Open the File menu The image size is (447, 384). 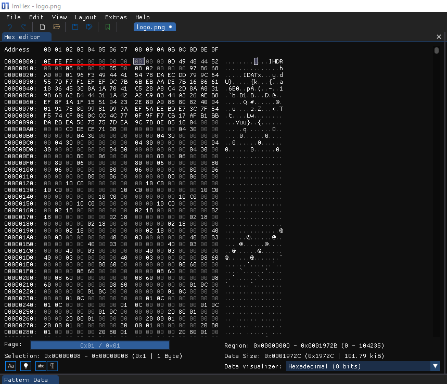(14, 17)
